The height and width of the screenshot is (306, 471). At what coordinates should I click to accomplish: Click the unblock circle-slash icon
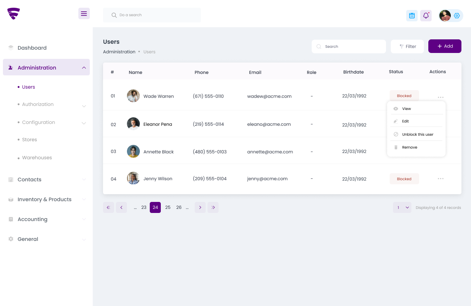[396, 135]
